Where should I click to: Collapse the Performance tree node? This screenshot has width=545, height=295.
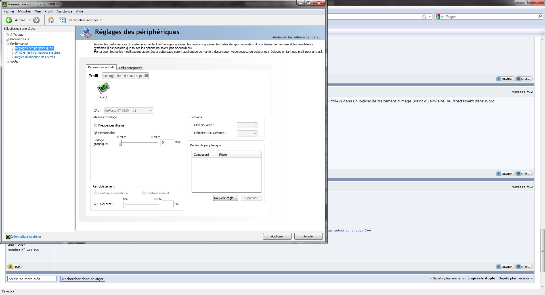7,44
